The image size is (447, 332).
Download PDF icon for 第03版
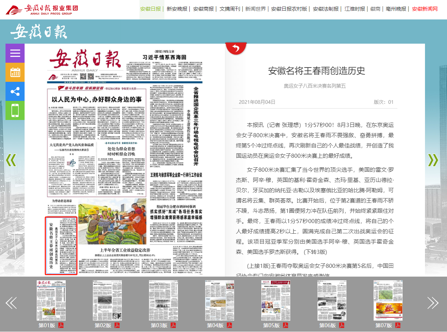(x=173, y=325)
